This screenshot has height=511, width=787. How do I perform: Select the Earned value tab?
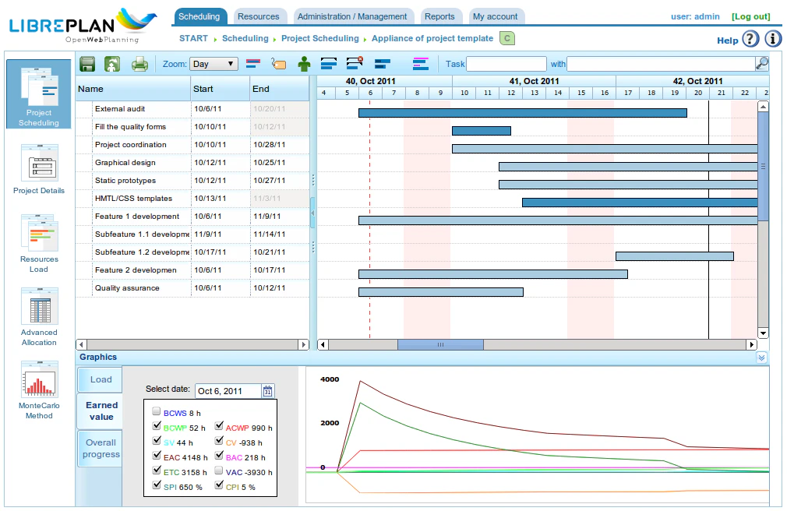click(x=101, y=411)
